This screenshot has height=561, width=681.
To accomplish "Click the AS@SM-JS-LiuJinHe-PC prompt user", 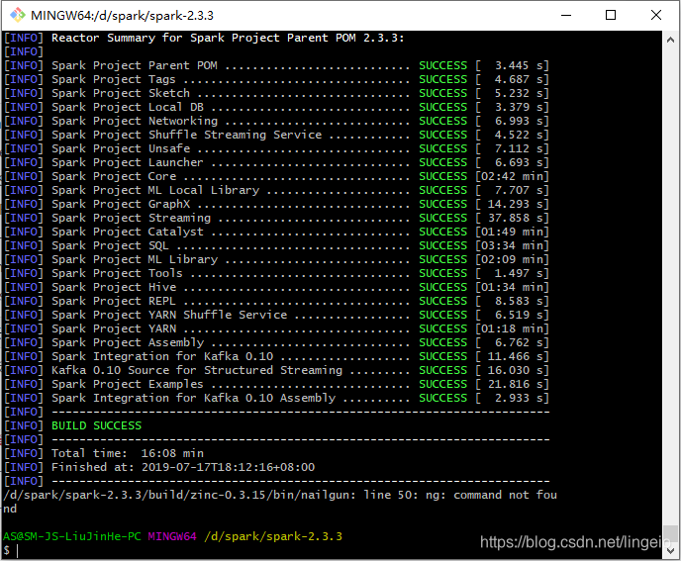I will pyautogui.click(x=72, y=536).
